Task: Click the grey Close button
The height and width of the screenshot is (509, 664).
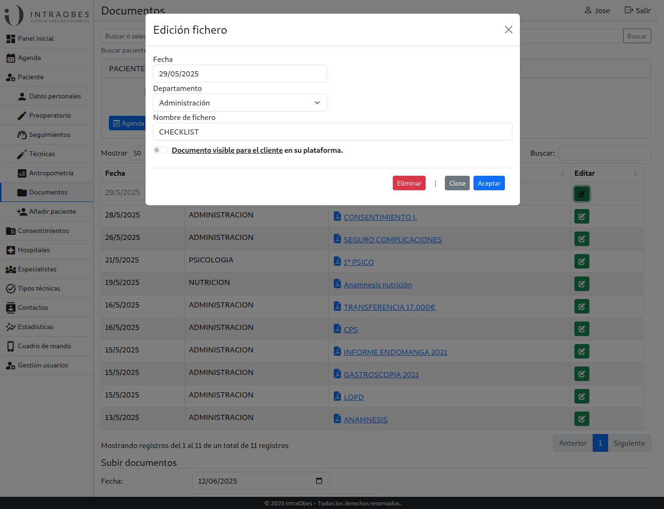Action: click(457, 183)
